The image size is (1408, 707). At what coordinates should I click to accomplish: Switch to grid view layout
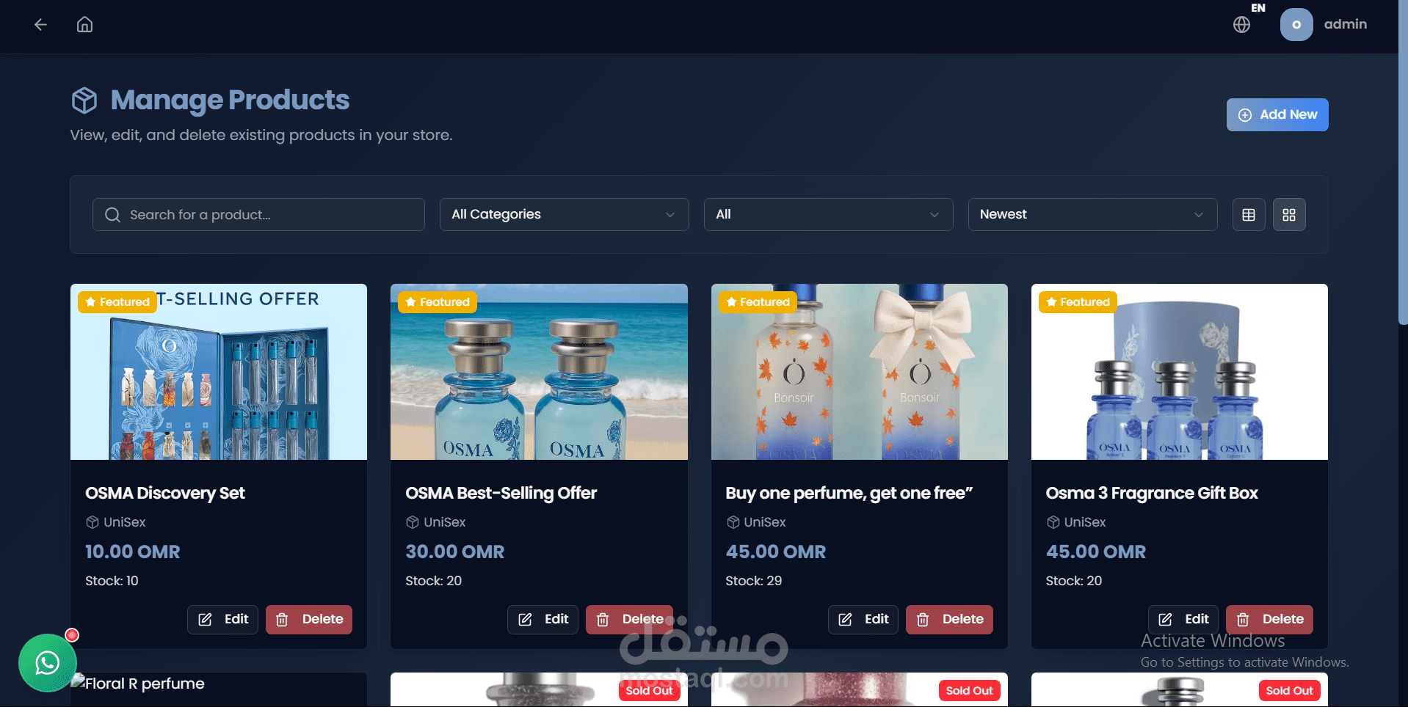pyautogui.click(x=1289, y=215)
